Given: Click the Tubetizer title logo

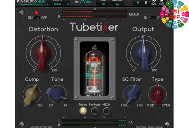Looking at the screenshot, I should click(94, 28).
